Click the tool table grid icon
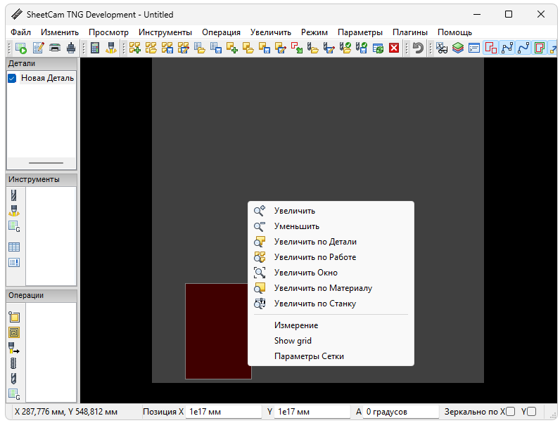This screenshot has width=560, height=423. point(14,247)
